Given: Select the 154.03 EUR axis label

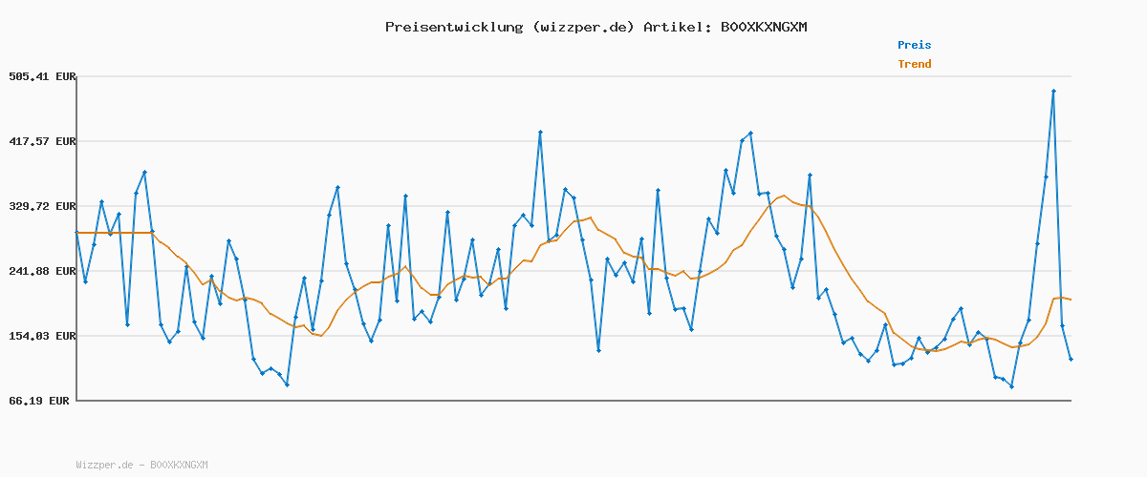Looking at the screenshot, I should [41, 336].
